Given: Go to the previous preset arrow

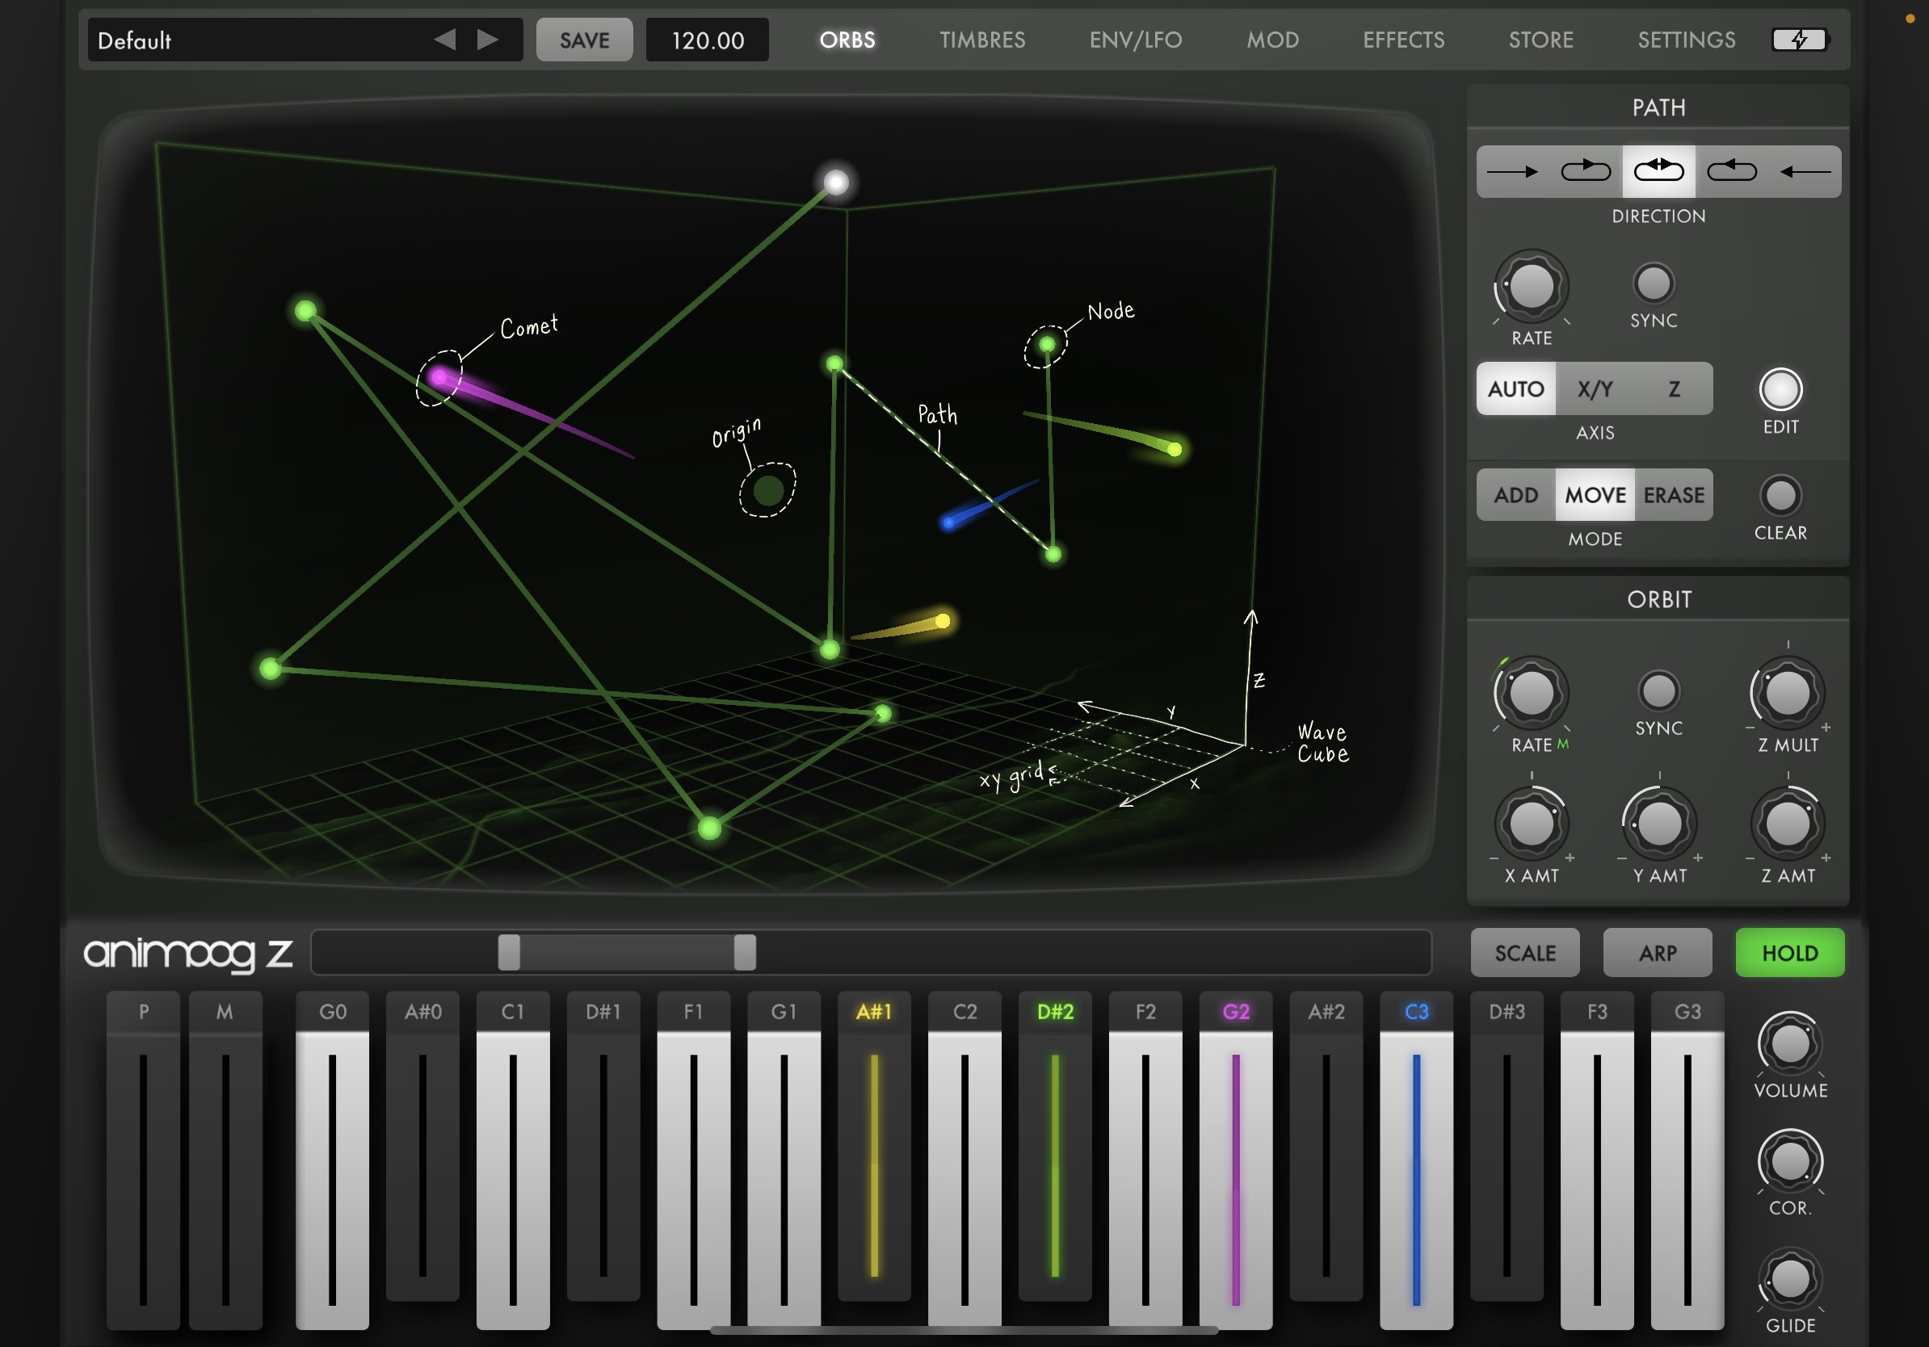Looking at the screenshot, I should tap(444, 40).
